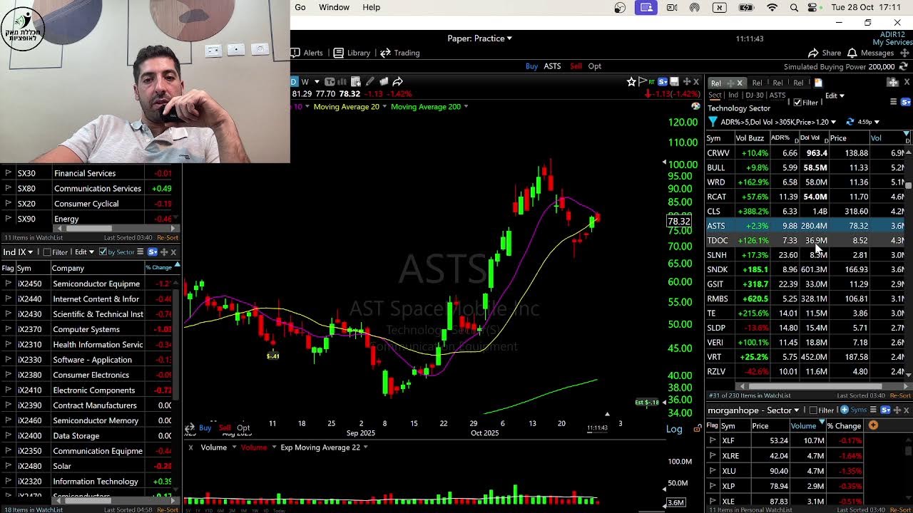Click the favorite star icon on chart

pyautogui.click(x=631, y=82)
